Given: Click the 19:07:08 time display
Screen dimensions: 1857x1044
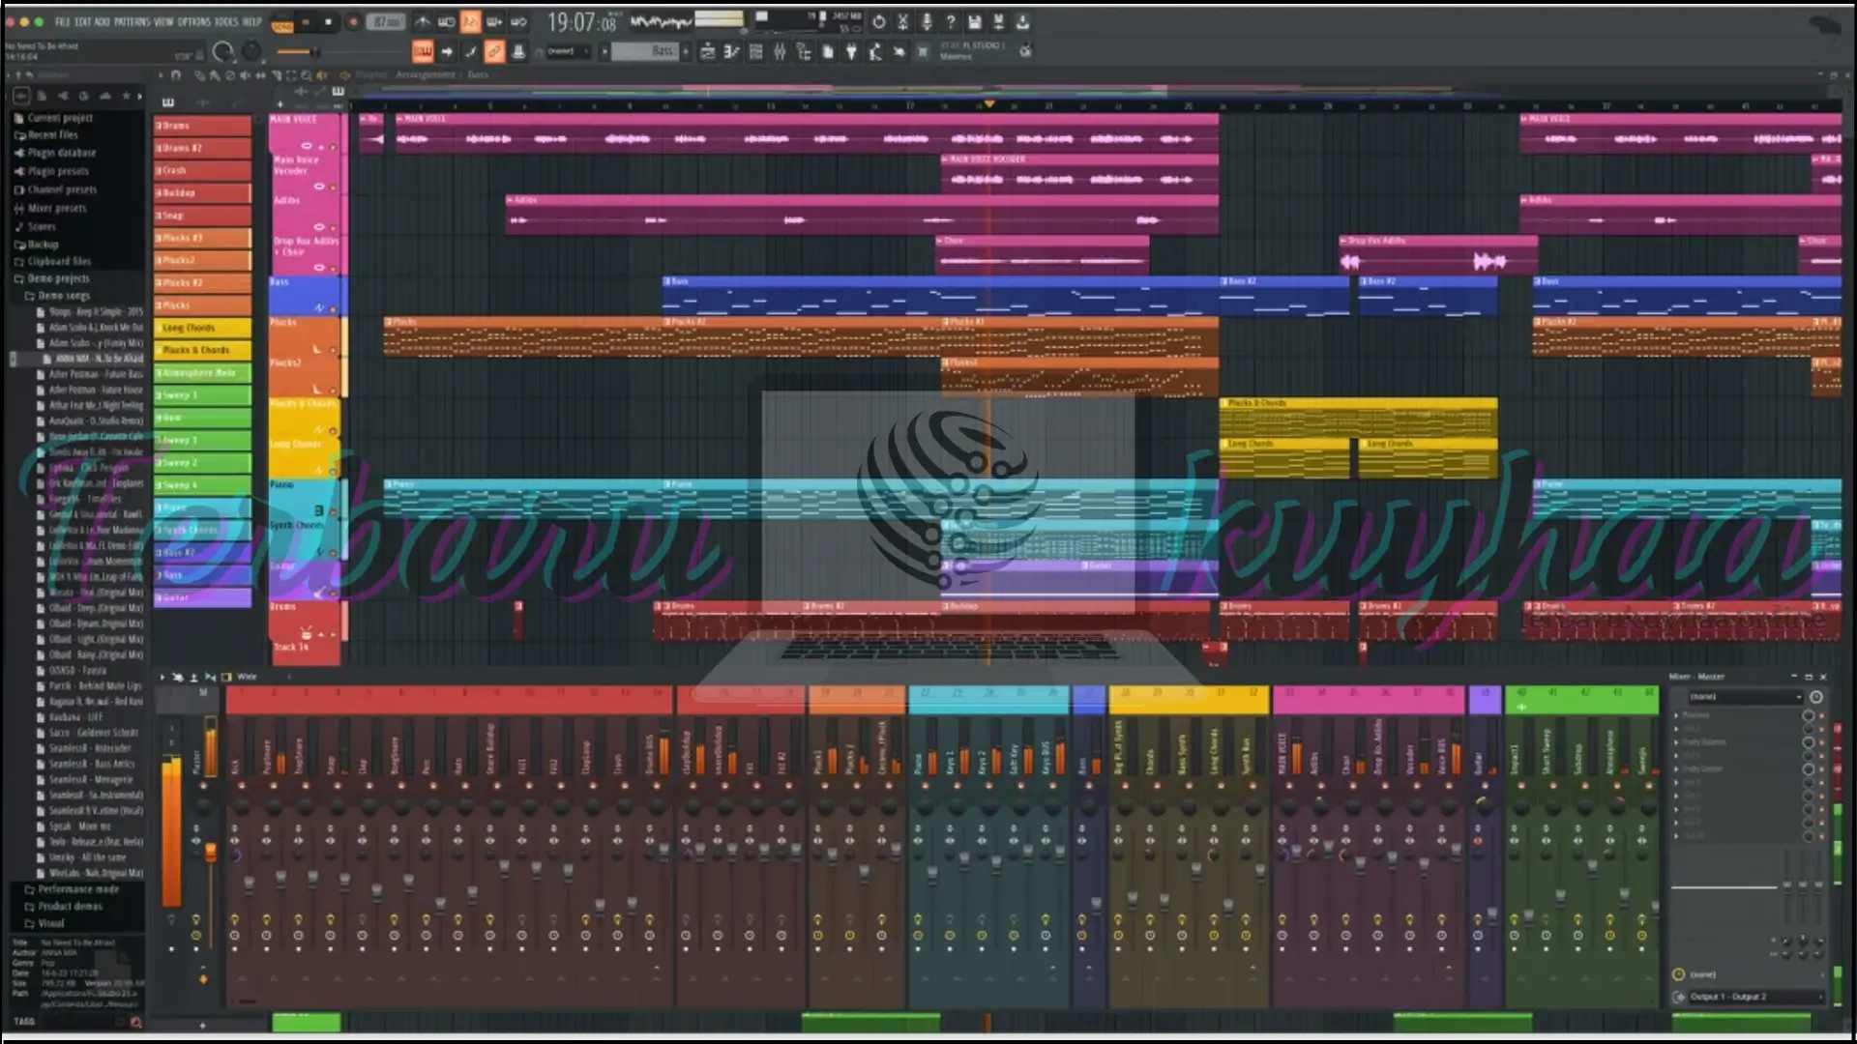Looking at the screenshot, I should click(x=583, y=21).
